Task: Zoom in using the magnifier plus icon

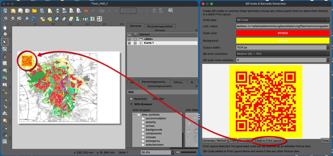Action: coord(5,19)
